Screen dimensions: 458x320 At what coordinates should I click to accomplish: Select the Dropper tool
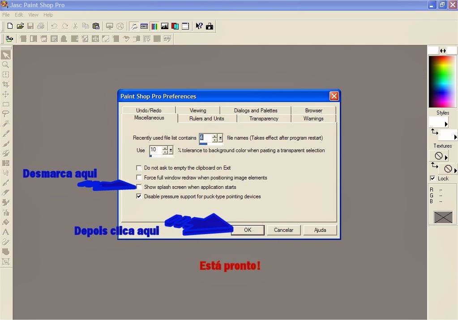click(6, 134)
